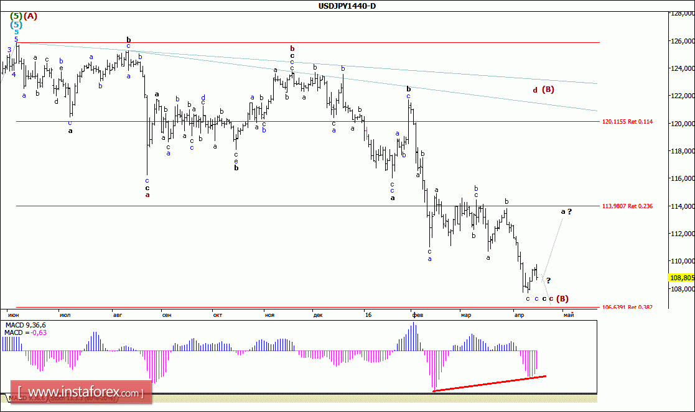The image size is (695, 412).
Task: Click the red (B) label near chart bottom
Action: (x=562, y=299)
